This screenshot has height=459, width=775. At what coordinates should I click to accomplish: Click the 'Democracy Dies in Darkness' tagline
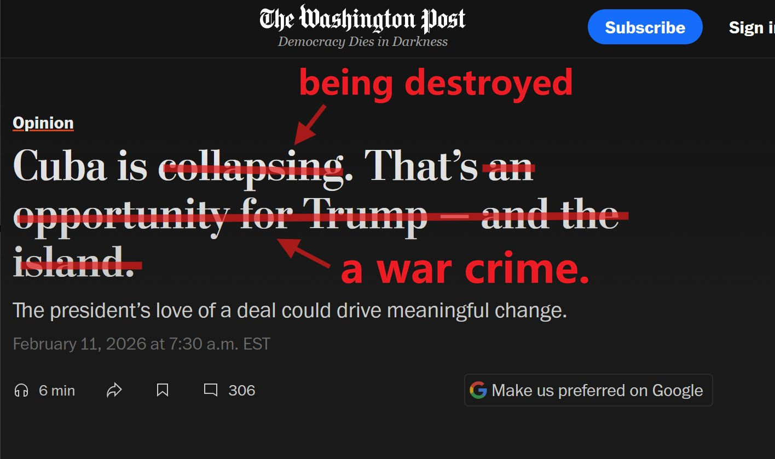pos(362,42)
